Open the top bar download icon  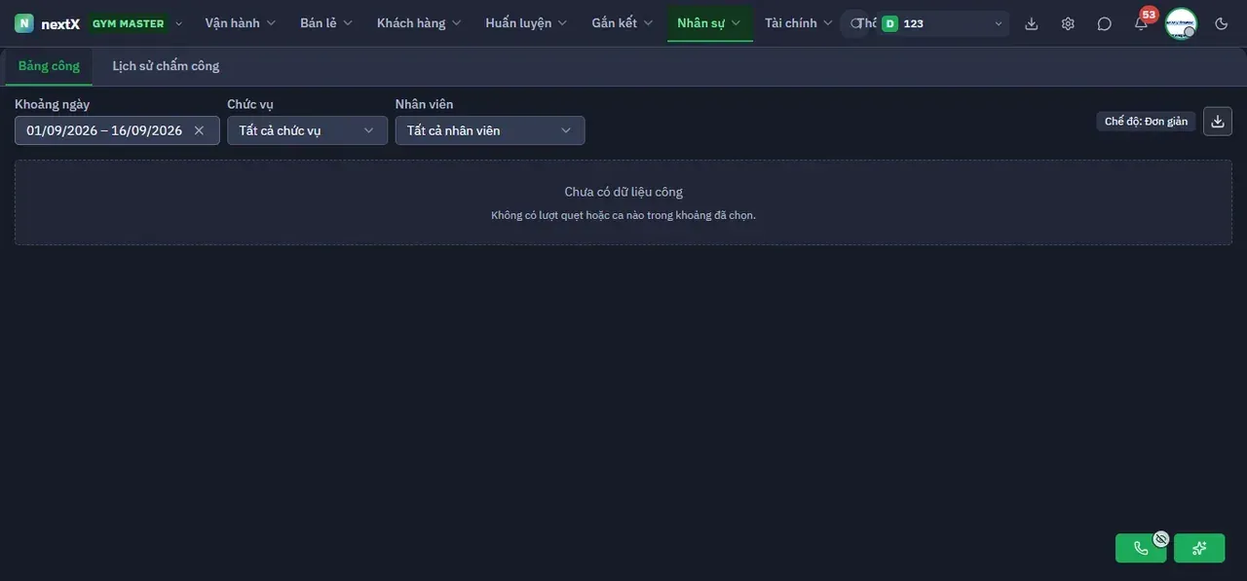(x=1032, y=23)
